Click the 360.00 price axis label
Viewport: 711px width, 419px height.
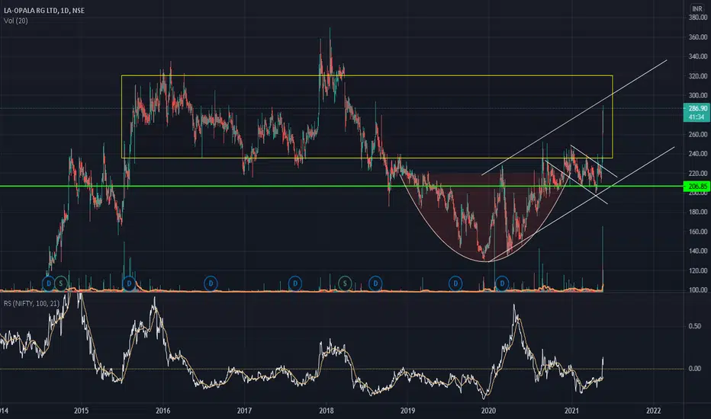click(x=698, y=37)
